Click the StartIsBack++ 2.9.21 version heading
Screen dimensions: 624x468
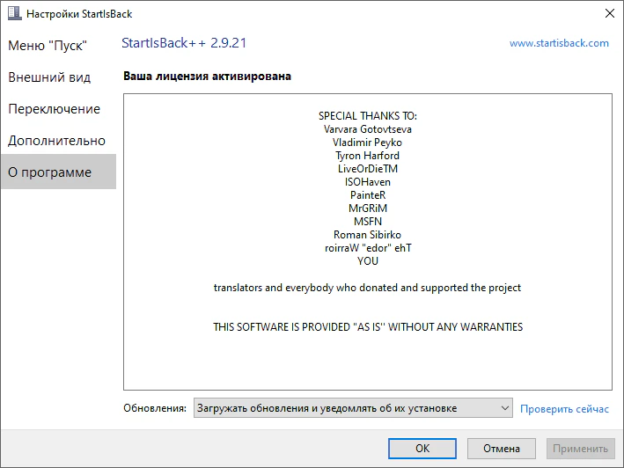click(x=184, y=43)
